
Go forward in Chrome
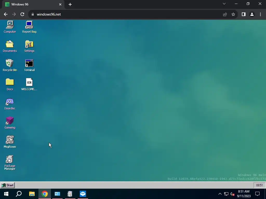click(x=14, y=15)
